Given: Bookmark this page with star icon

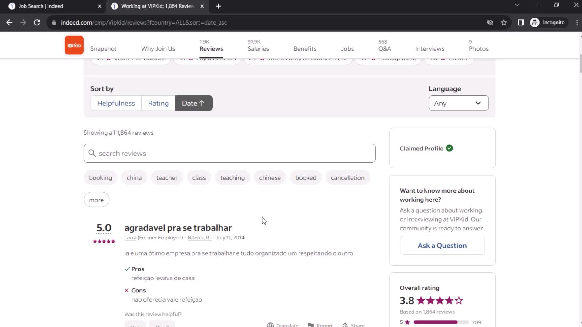Looking at the screenshot, I should [504, 22].
